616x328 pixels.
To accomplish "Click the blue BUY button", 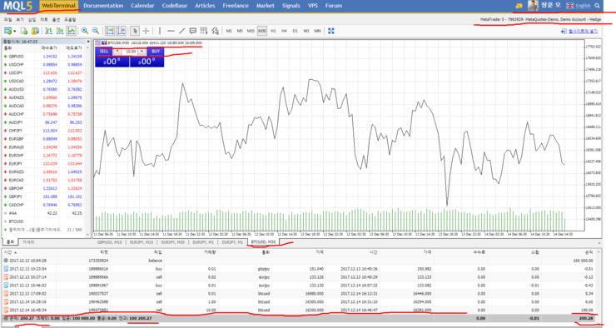I will point(156,52).
